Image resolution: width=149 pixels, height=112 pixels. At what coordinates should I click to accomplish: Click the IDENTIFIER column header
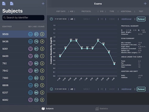tap(7, 27)
